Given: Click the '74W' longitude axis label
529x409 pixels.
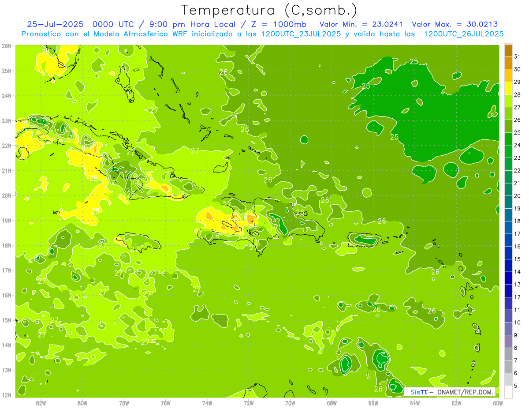Looking at the screenshot, I should 207,403.
